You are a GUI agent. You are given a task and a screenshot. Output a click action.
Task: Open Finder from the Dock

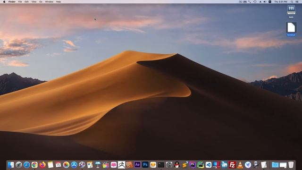pyautogui.click(x=11, y=165)
